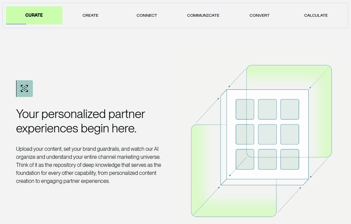Click the center tile of the 3x3 grid
The width and height of the screenshot is (351, 224).
(267, 134)
